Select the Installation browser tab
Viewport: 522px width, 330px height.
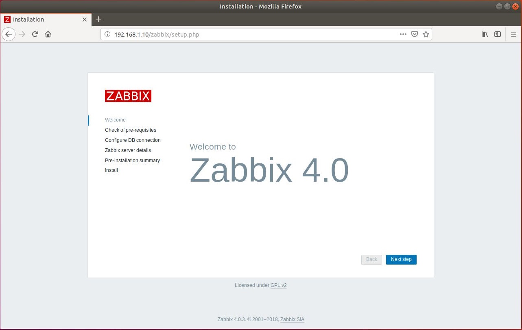tap(41, 20)
